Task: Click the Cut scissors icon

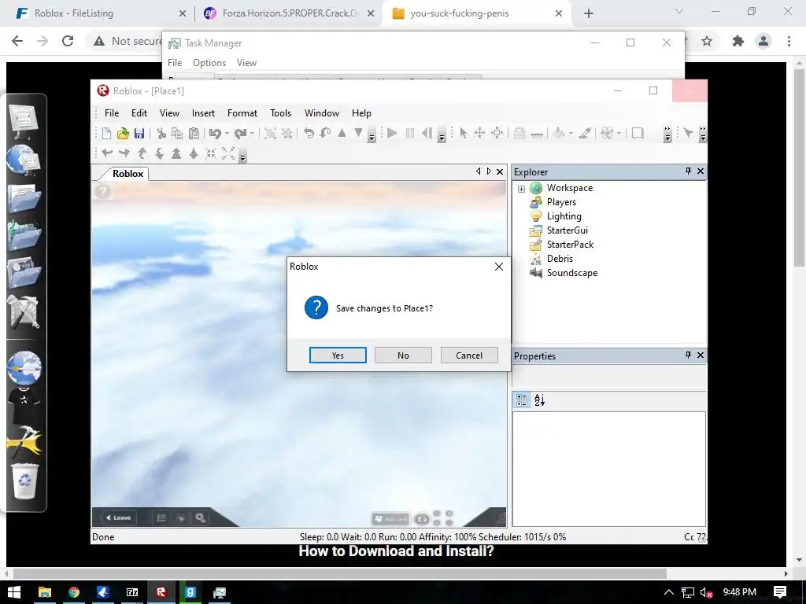Action: click(x=161, y=134)
